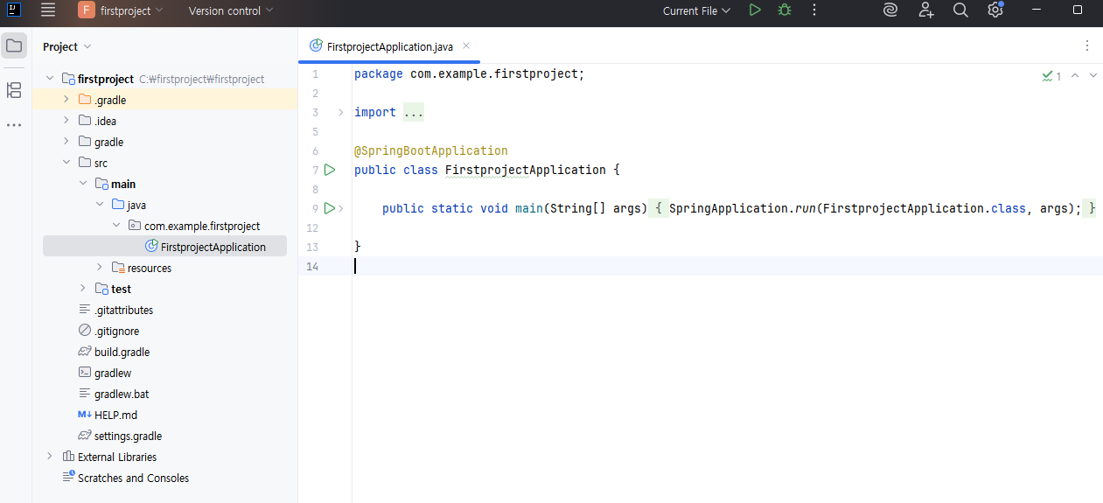Close the FirstprojectApplication.java tab
Image resolution: width=1103 pixels, height=503 pixels.
466,45
